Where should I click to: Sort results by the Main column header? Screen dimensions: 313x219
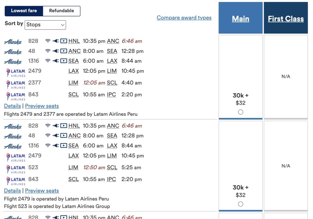(x=241, y=19)
